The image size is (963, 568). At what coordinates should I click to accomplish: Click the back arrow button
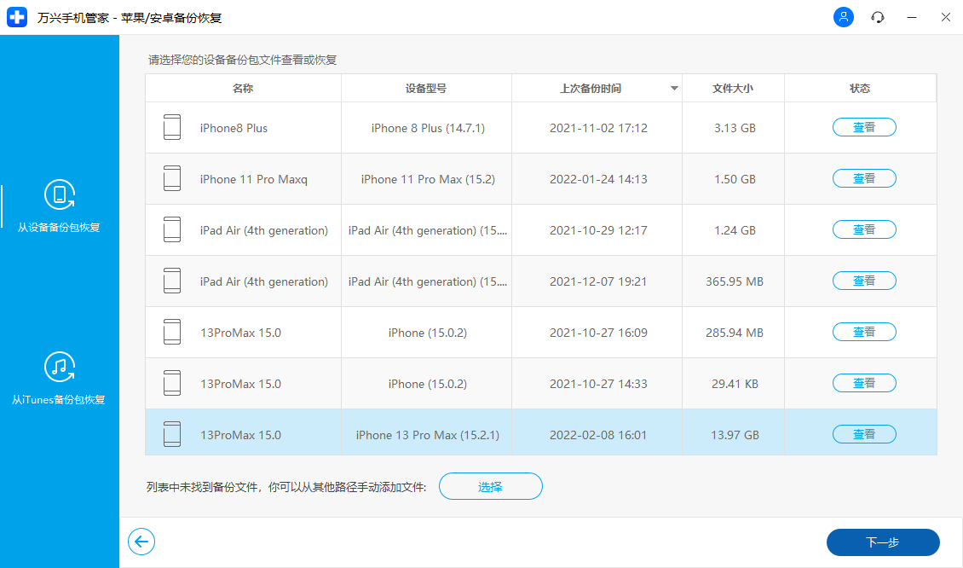[141, 542]
